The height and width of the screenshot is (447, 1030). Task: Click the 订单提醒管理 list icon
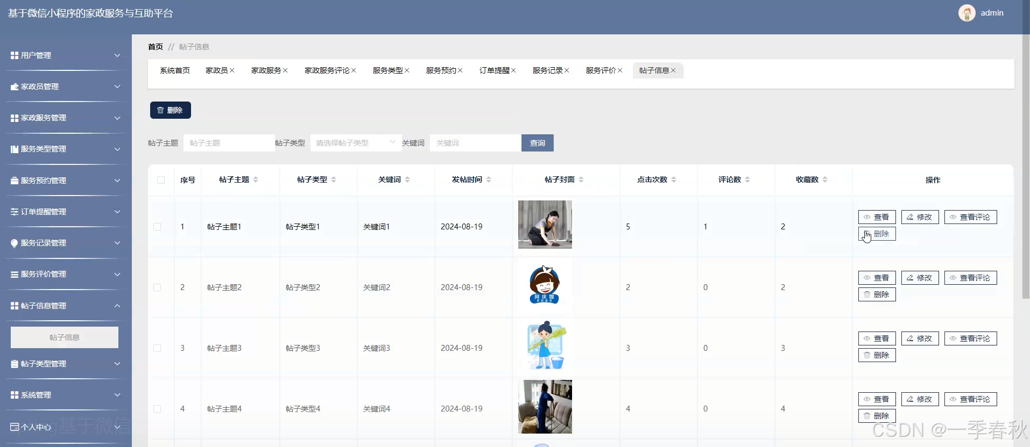[x=15, y=212]
